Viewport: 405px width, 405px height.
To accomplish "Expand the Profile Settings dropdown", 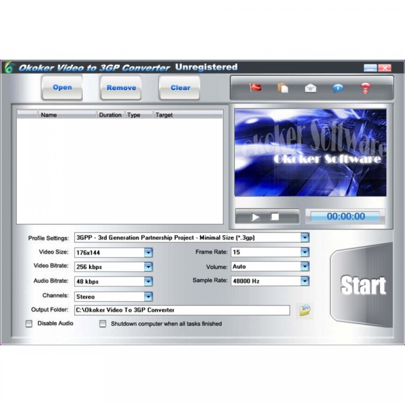I will coord(305,238).
